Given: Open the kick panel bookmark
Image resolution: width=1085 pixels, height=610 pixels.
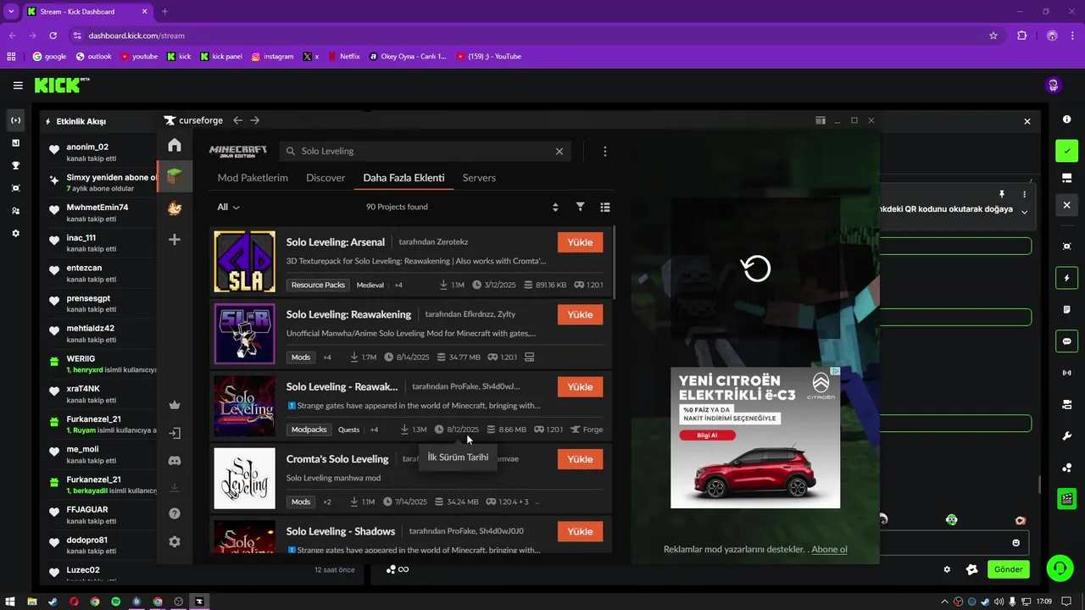Looking at the screenshot, I should click(221, 57).
